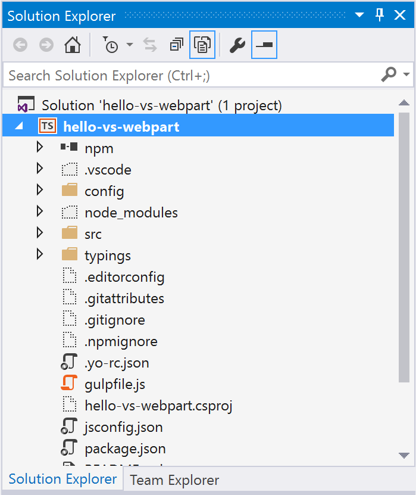
Task: Click the .editorconfig file icon
Action: [x=70, y=276]
